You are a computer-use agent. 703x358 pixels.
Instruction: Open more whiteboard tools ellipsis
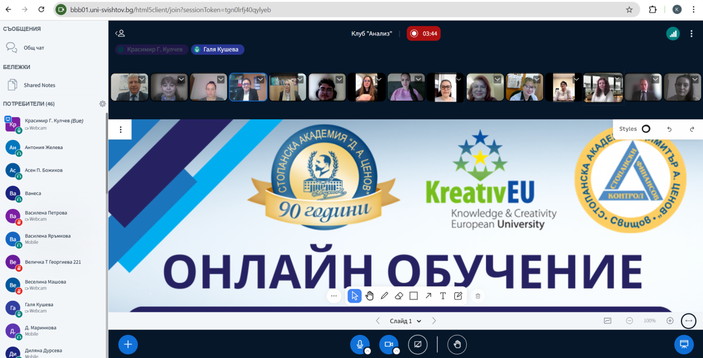[x=334, y=296]
